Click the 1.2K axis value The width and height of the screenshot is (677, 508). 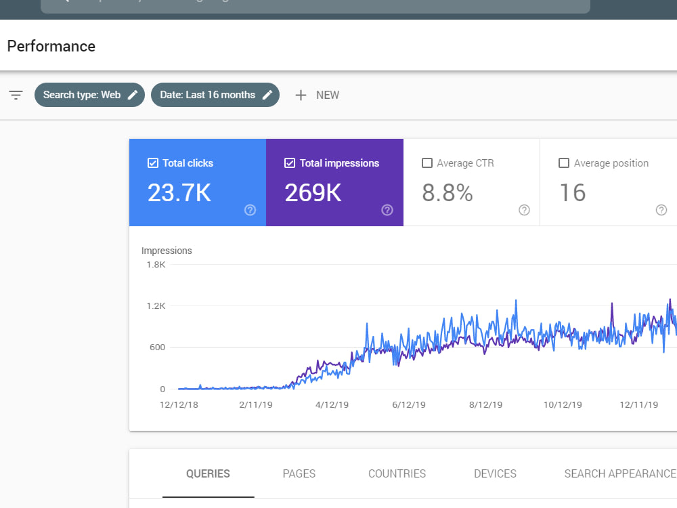point(156,306)
